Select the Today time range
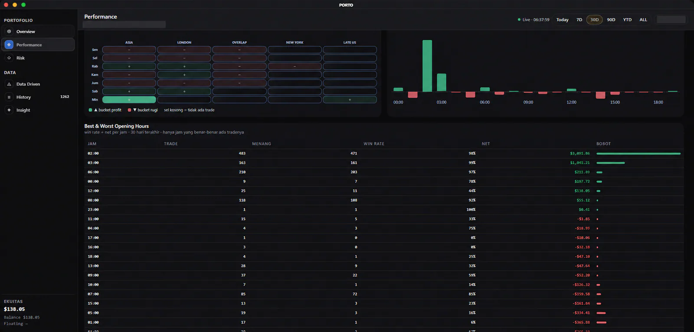The width and height of the screenshot is (694, 332). click(563, 20)
